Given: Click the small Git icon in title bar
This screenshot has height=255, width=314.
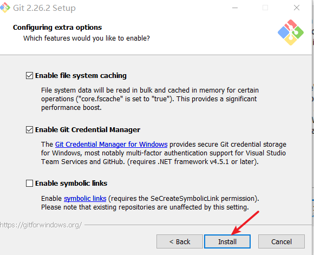Looking at the screenshot, I should coord(5,8).
